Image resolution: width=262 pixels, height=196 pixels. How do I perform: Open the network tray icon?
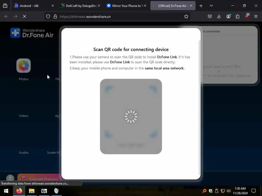(223, 191)
